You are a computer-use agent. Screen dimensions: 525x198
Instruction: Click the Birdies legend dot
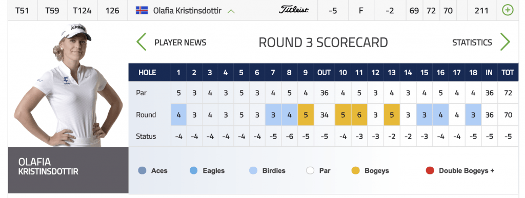pyautogui.click(x=253, y=170)
